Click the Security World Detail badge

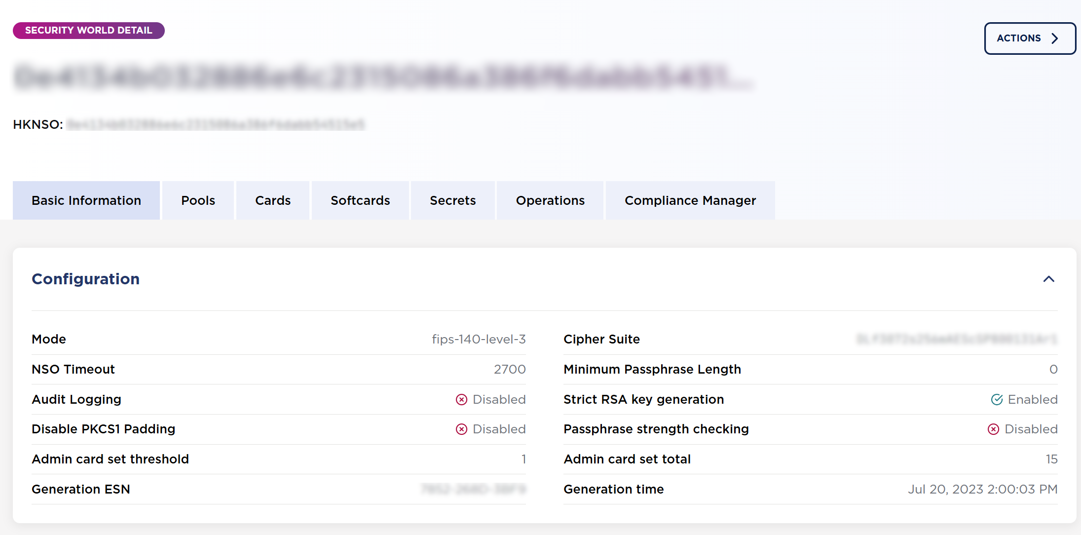click(x=89, y=31)
